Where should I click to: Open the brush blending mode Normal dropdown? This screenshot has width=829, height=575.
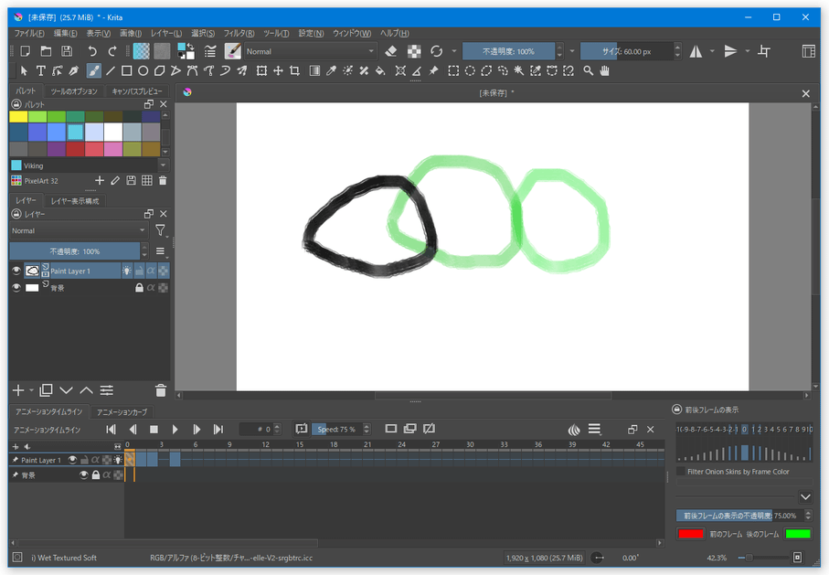coord(311,51)
